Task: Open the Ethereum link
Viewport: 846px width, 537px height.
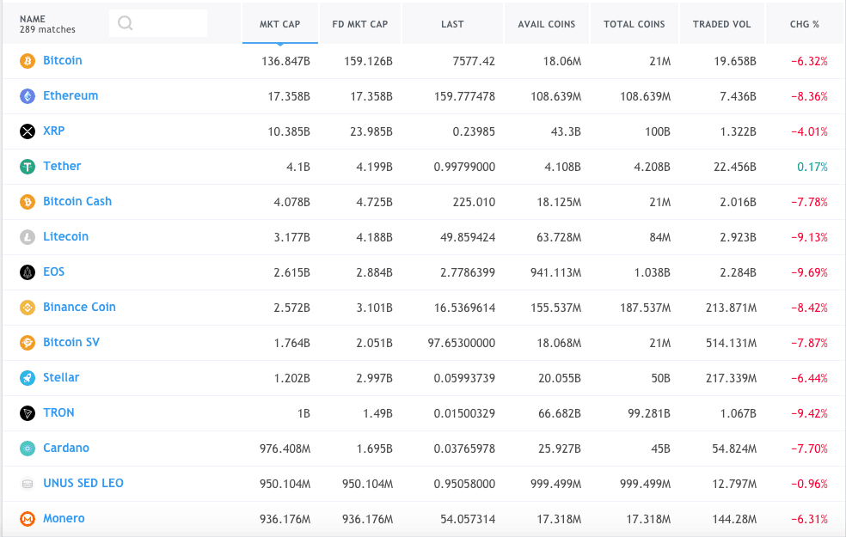Action: 70,95
